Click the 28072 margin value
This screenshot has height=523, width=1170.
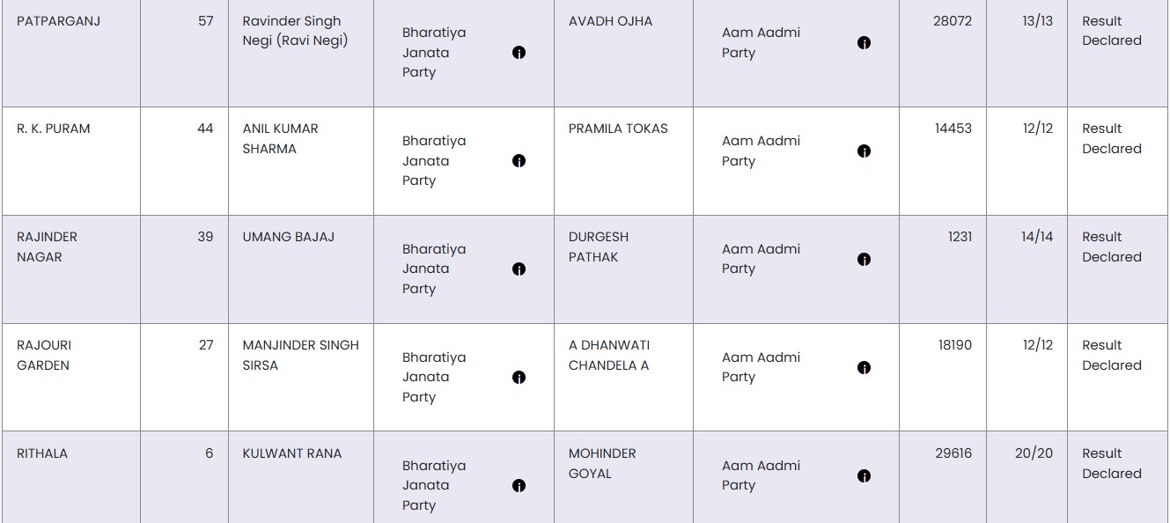coord(952,21)
